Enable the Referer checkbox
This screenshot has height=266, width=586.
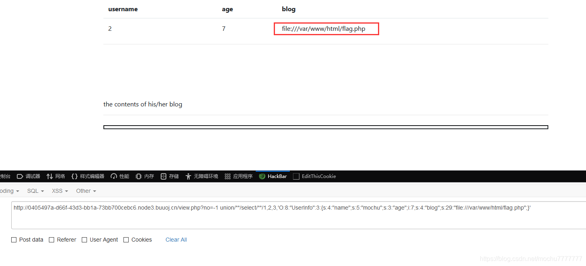point(51,240)
